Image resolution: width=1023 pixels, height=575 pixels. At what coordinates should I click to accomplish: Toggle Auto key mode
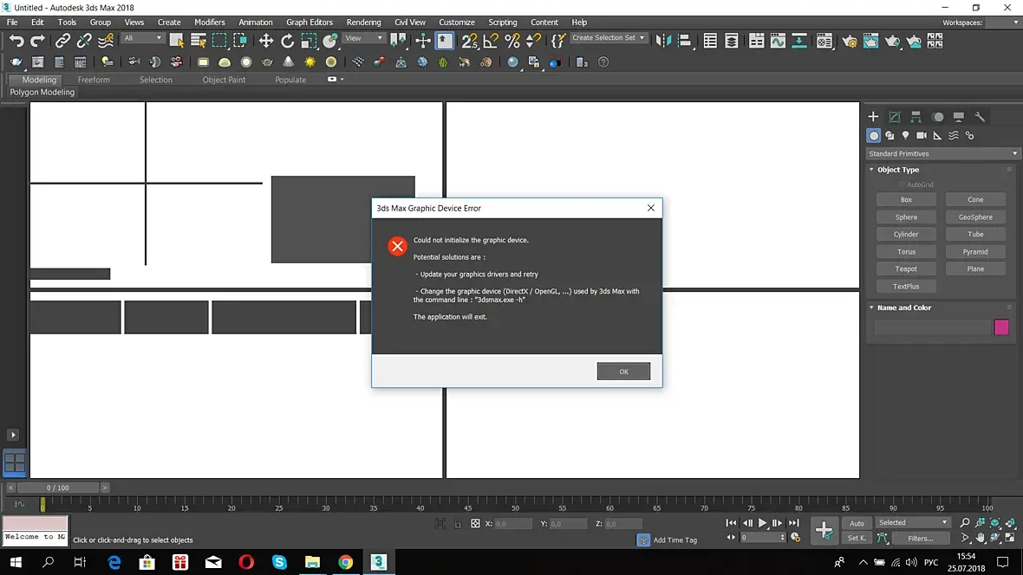click(857, 523)
